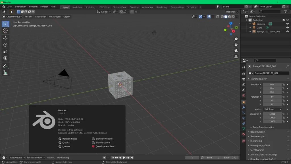
Task: Click the pan view hand icon
Action: [236, 45]
